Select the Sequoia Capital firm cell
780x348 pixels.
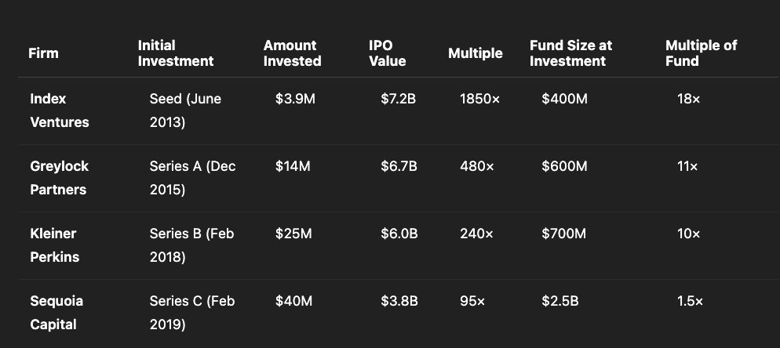pos(56,313)
